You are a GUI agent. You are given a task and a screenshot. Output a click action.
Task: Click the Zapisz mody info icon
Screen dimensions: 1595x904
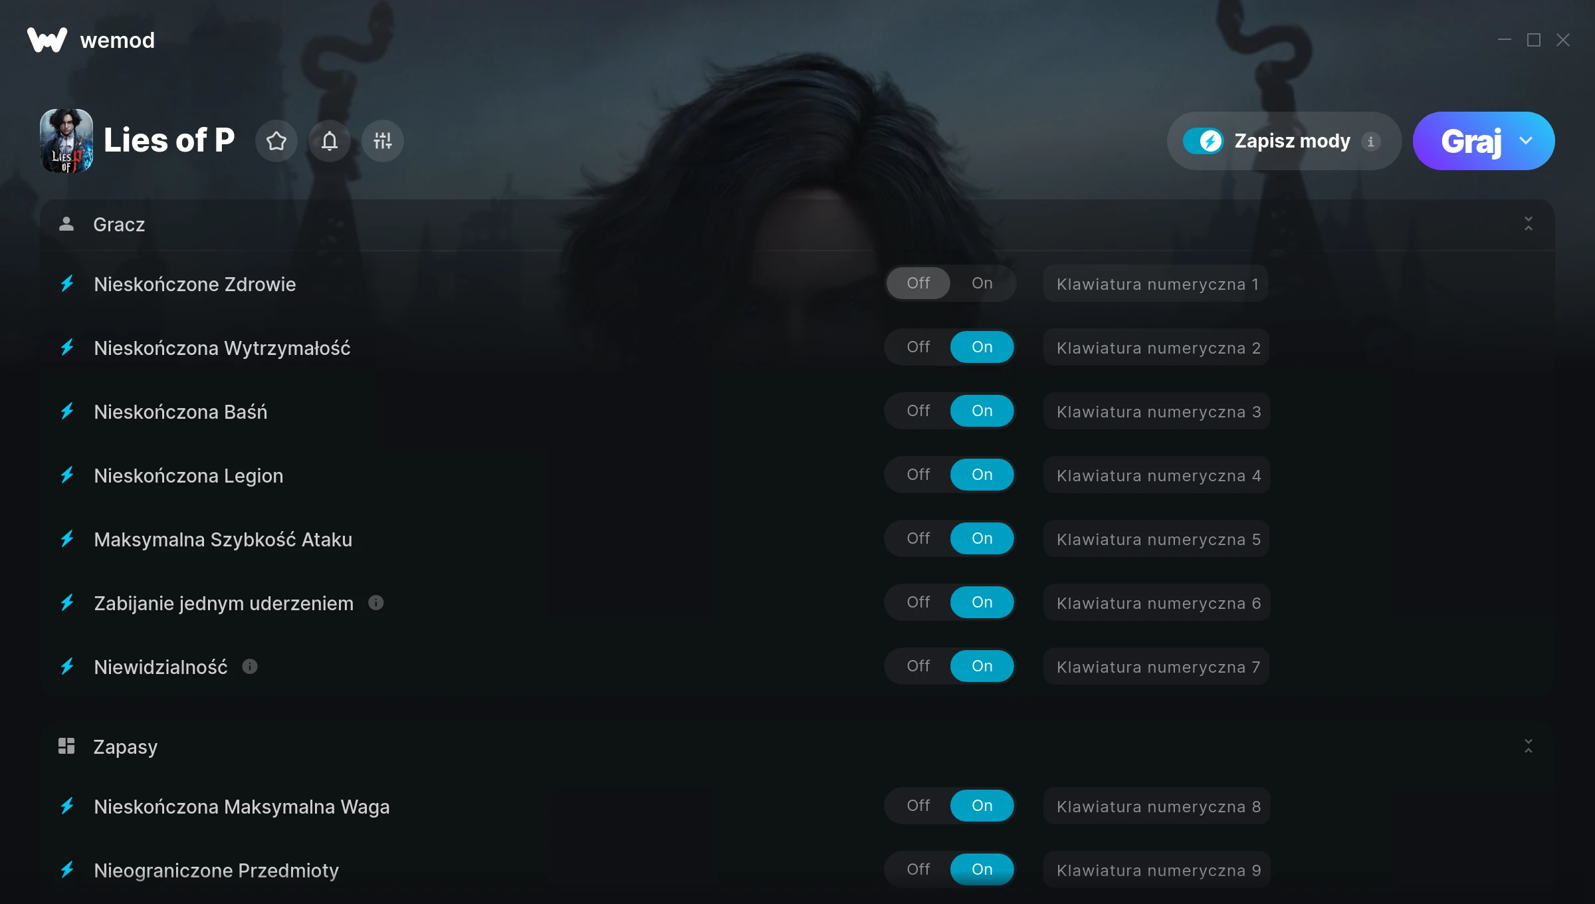tap(1370, 141)
